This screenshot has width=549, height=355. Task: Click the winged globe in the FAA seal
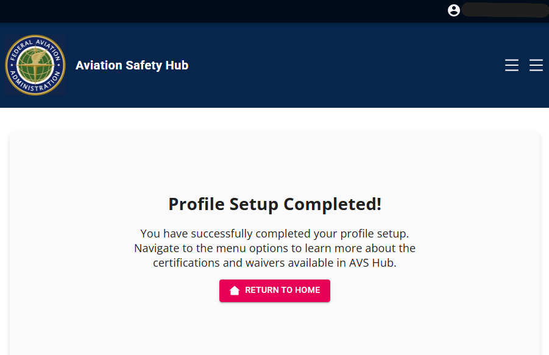(x=35, y=64)
